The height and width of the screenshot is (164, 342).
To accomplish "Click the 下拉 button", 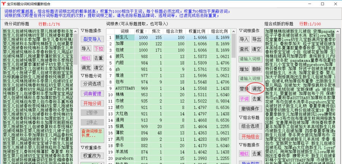I will (99, 49).
